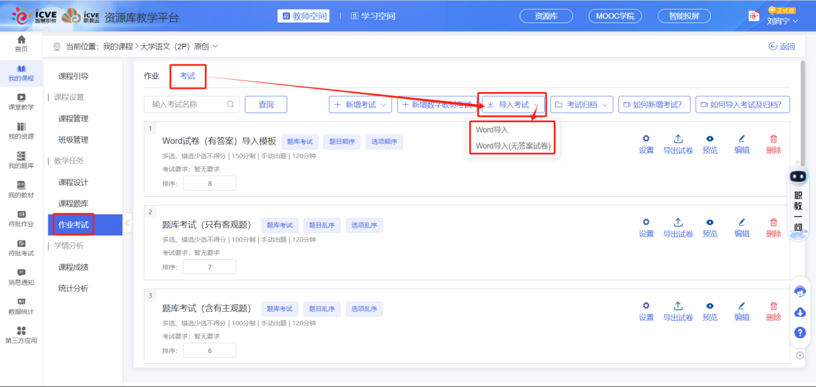
Task: Click 返回 link to go back
Action: coord(782,46)
